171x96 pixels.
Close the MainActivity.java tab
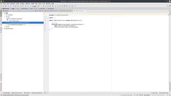85,11
